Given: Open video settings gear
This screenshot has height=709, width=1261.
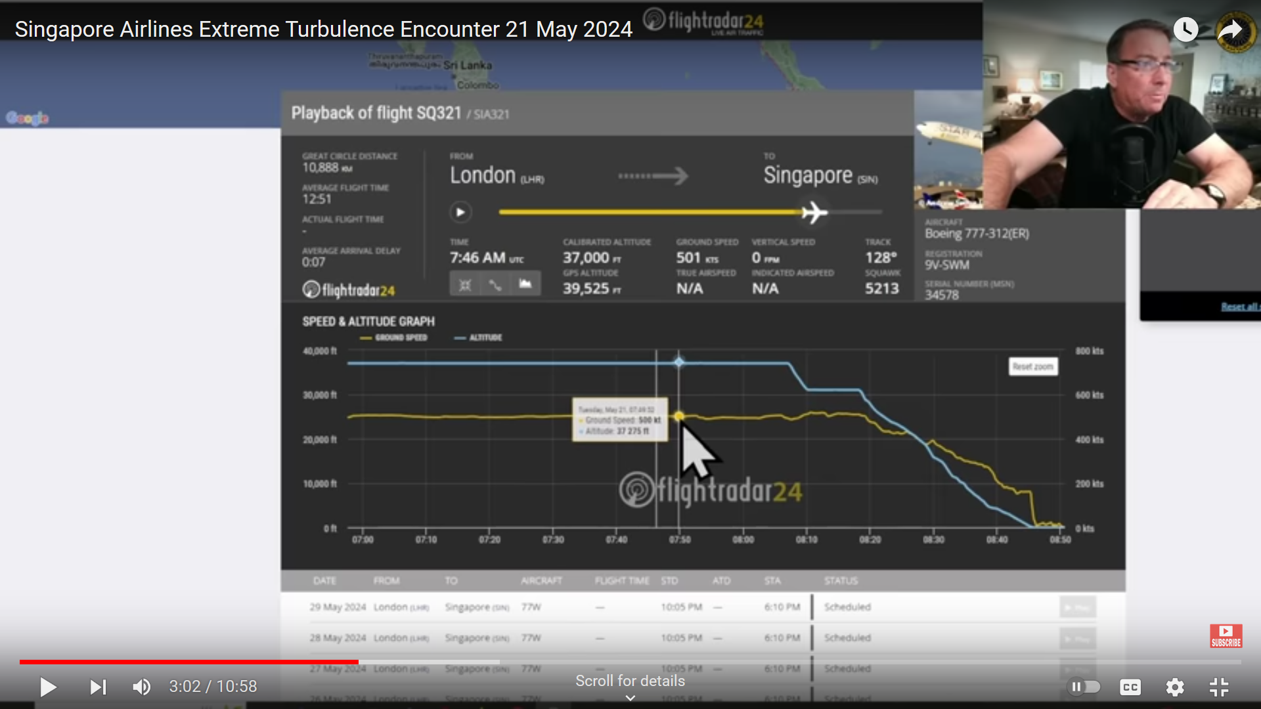Looking at the screenshot, I should pos(1174,687).
